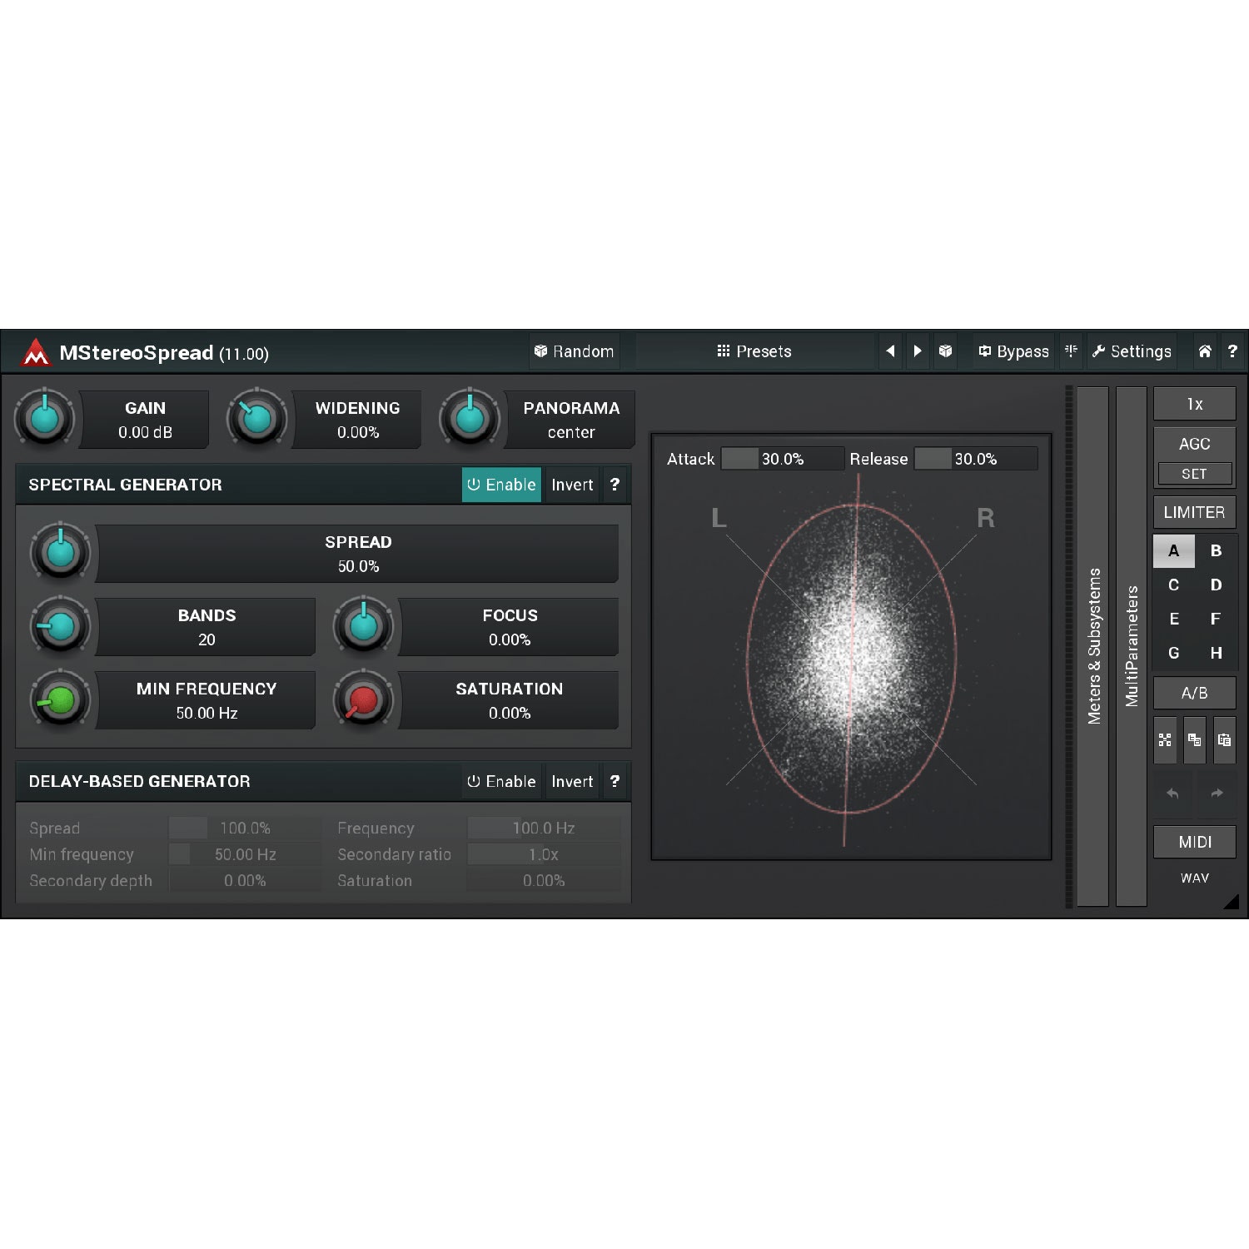Click the random preset dice icon

point(945,351)
